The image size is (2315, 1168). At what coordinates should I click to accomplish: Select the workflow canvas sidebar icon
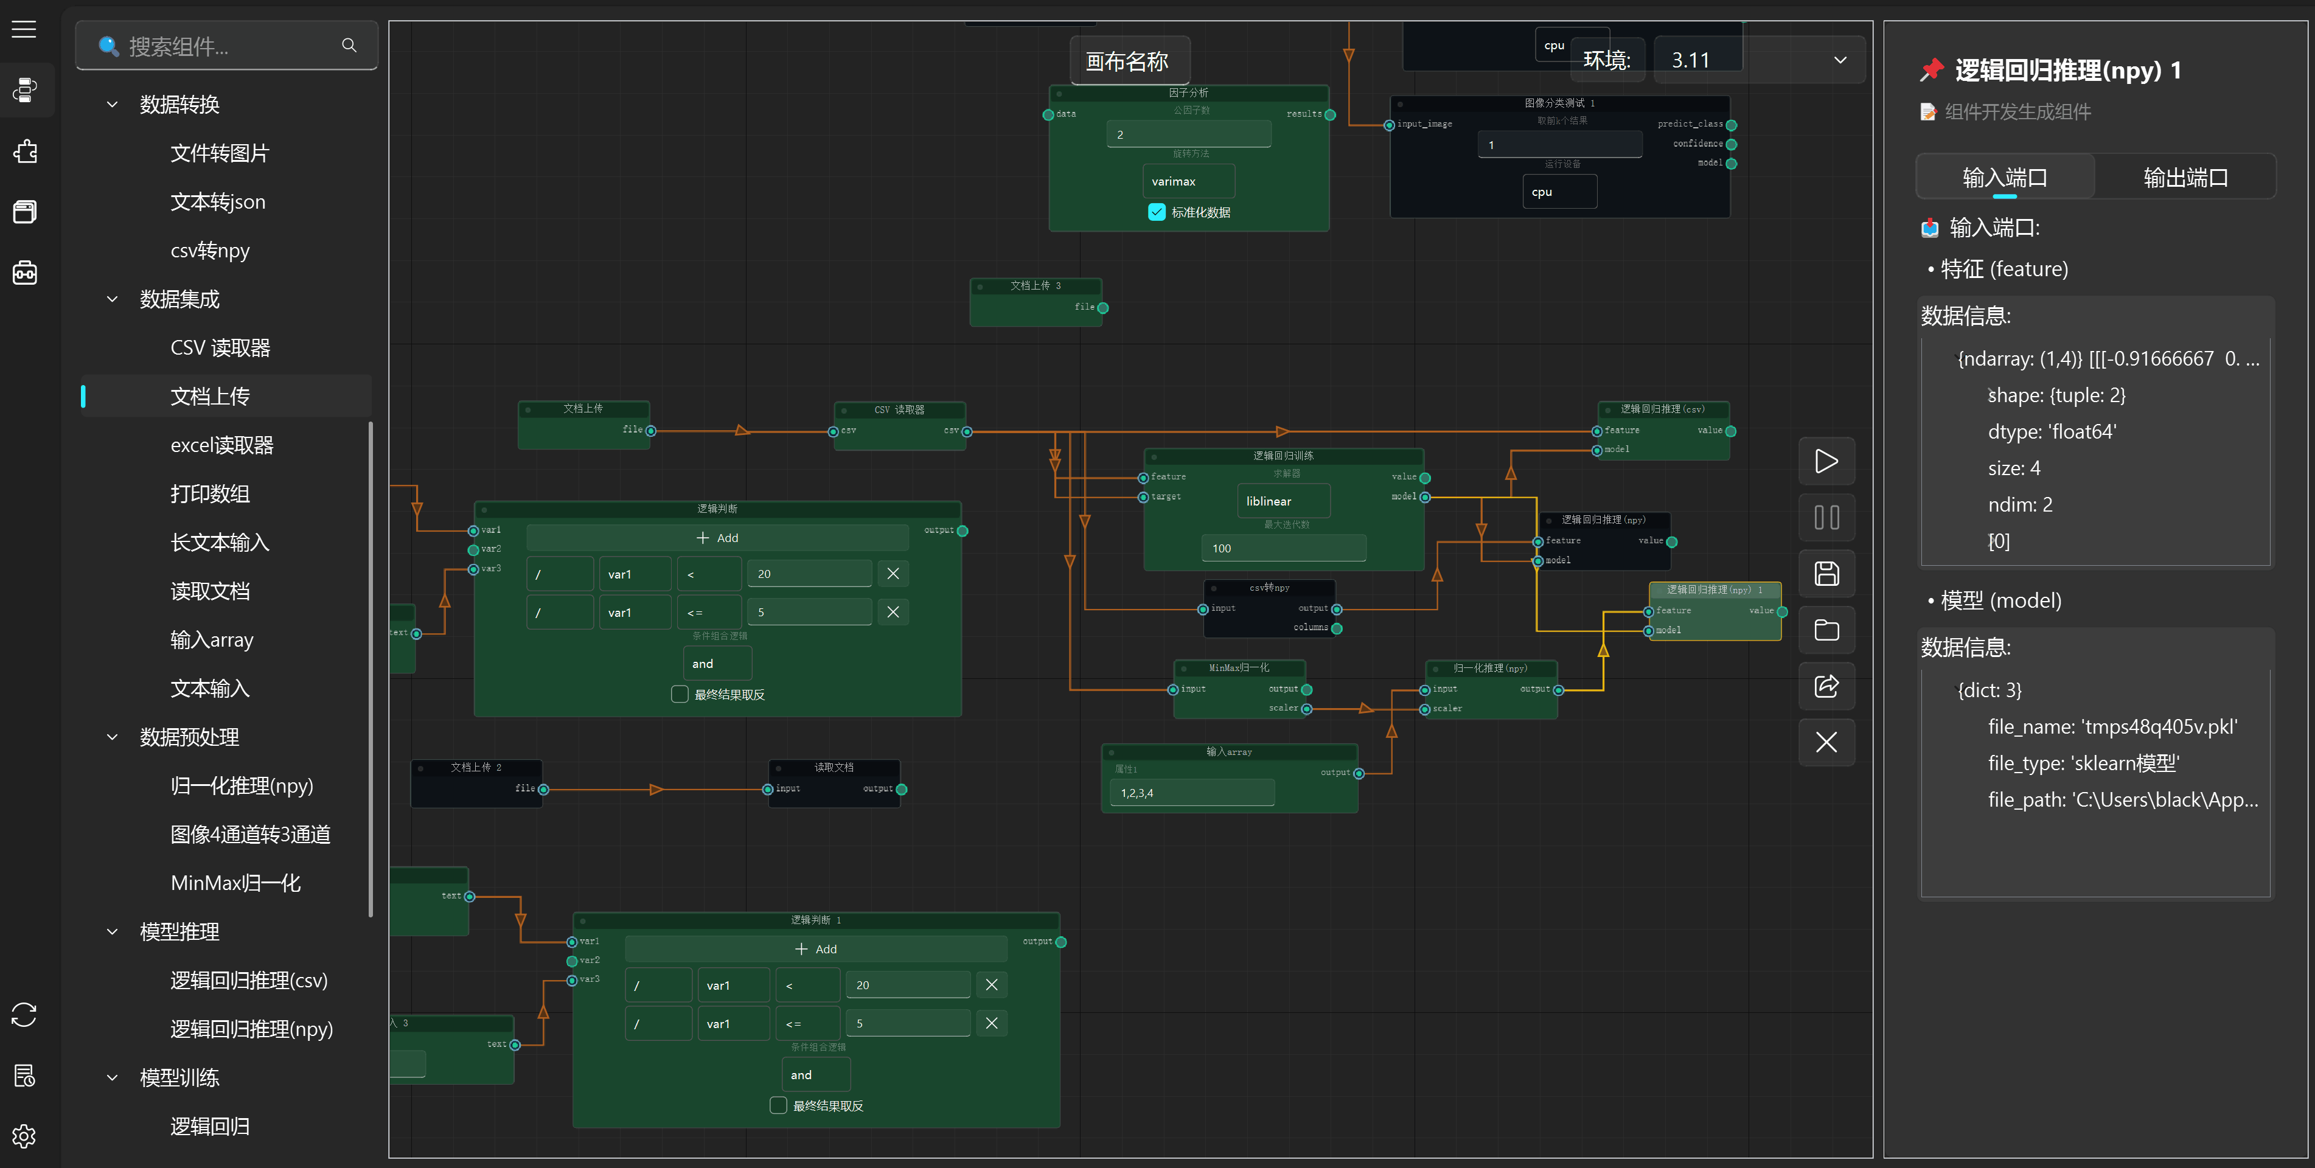tap(24, 90)
